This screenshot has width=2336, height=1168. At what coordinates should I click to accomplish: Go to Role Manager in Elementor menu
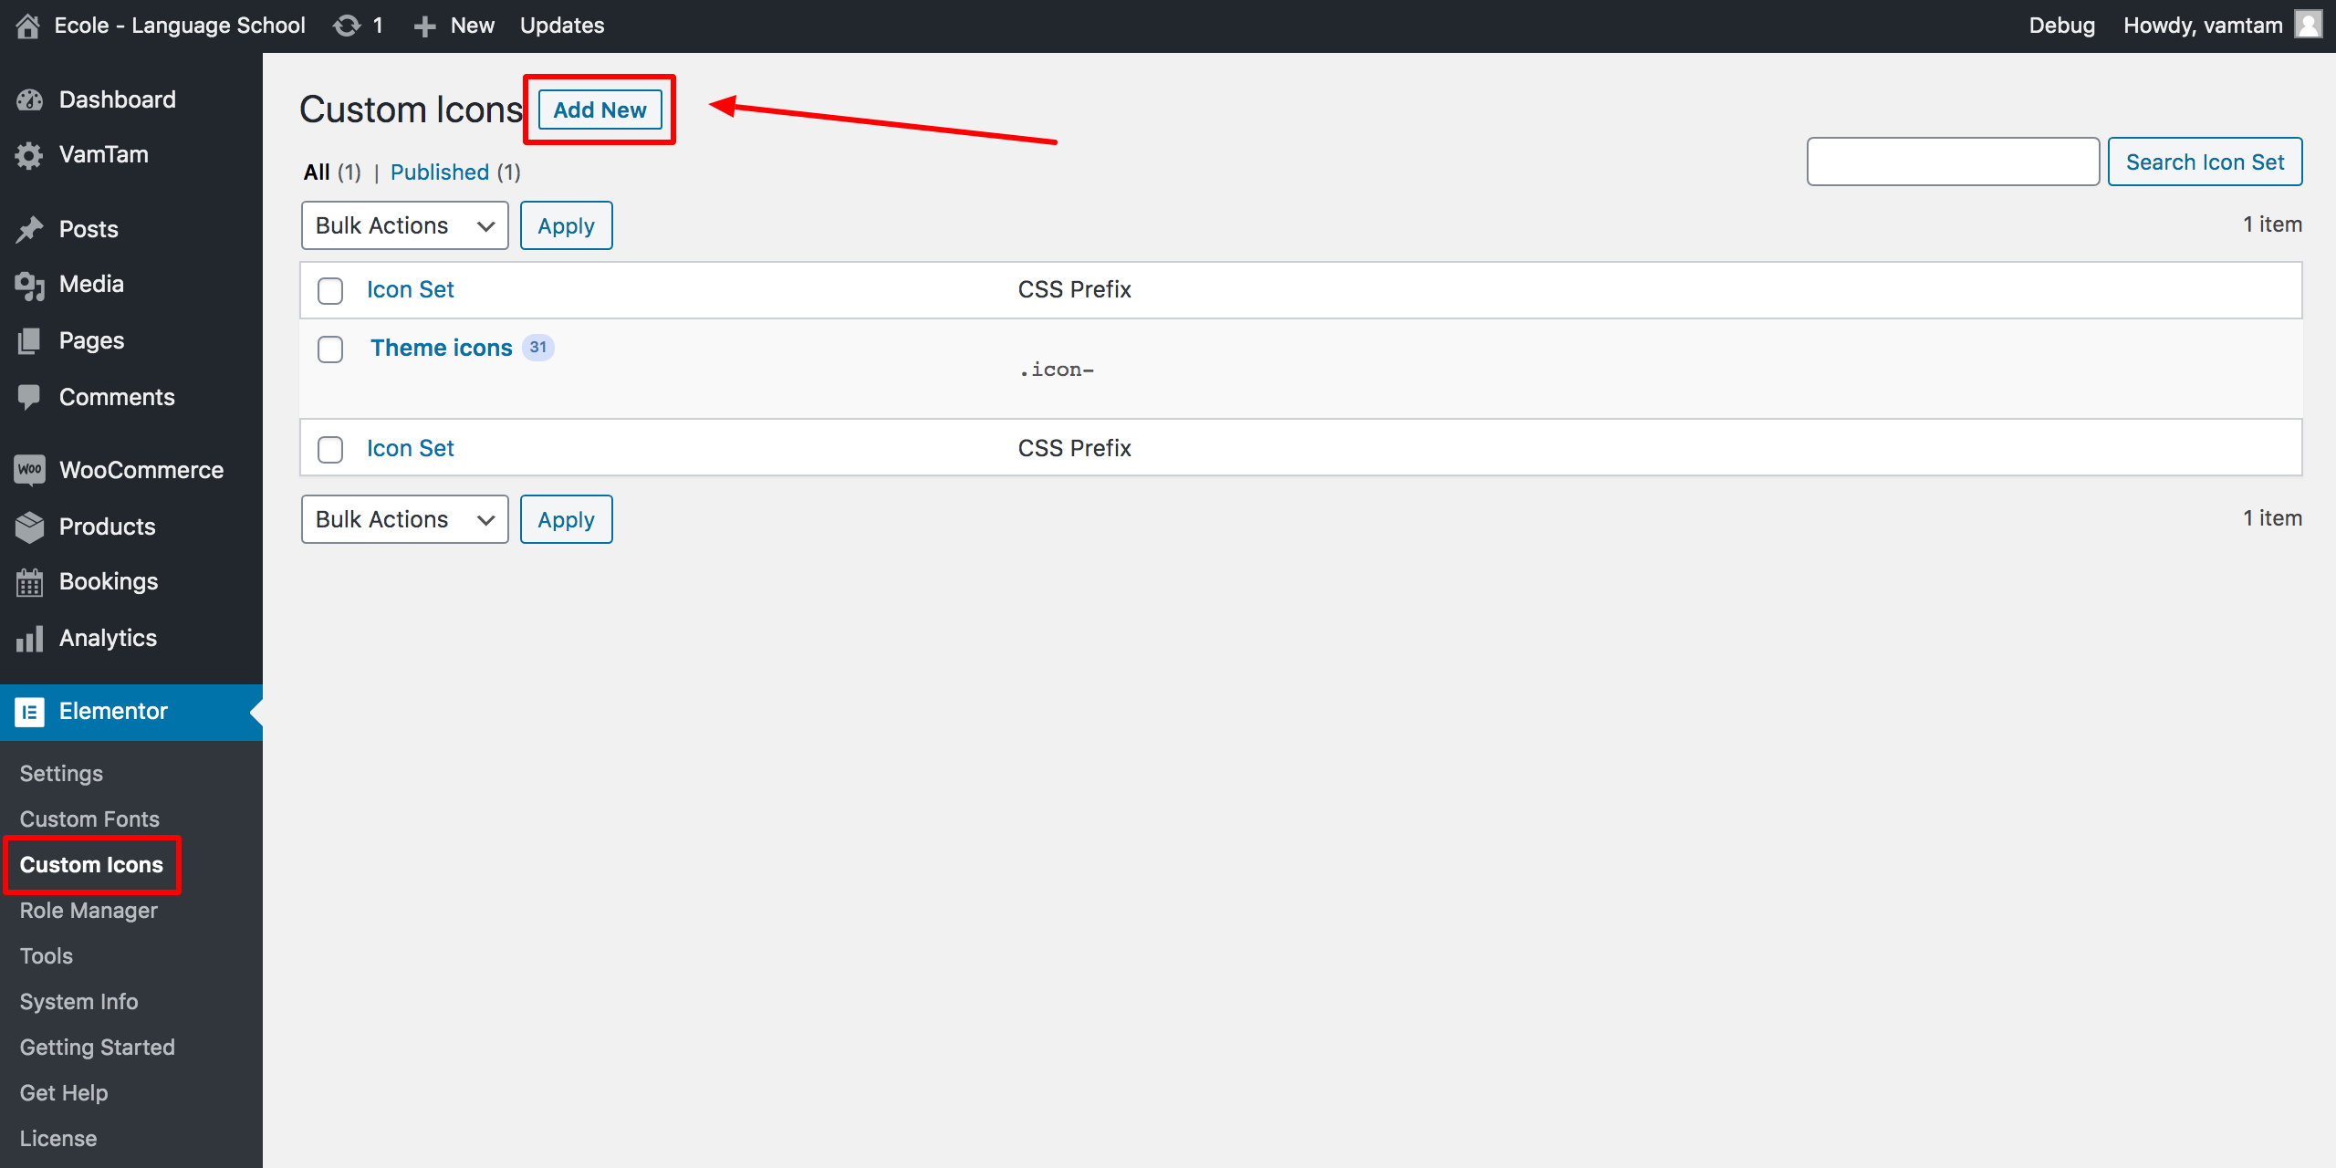(x=89, y=910)
